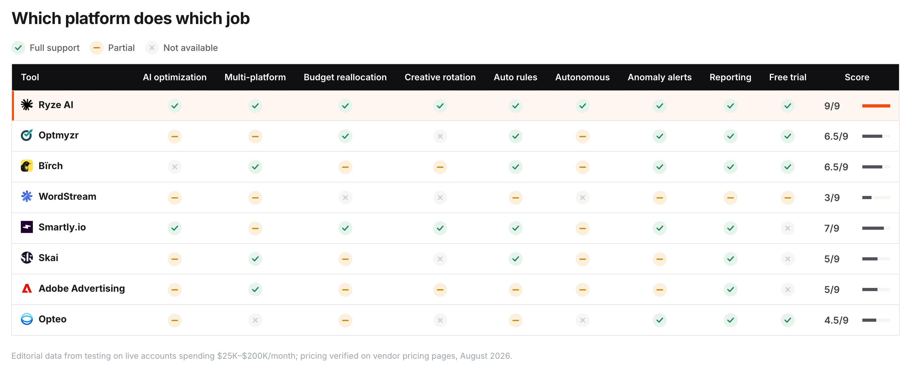Click the 'Optmyzr' tool name
Image resolution: width=911 pixels, height=372 pixels.
pyautogui.click(x=58, y=136)
